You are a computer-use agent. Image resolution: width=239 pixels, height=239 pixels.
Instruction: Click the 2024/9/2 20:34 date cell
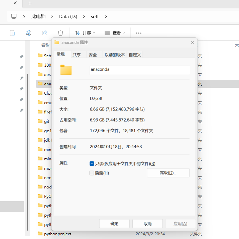[150, 234]
